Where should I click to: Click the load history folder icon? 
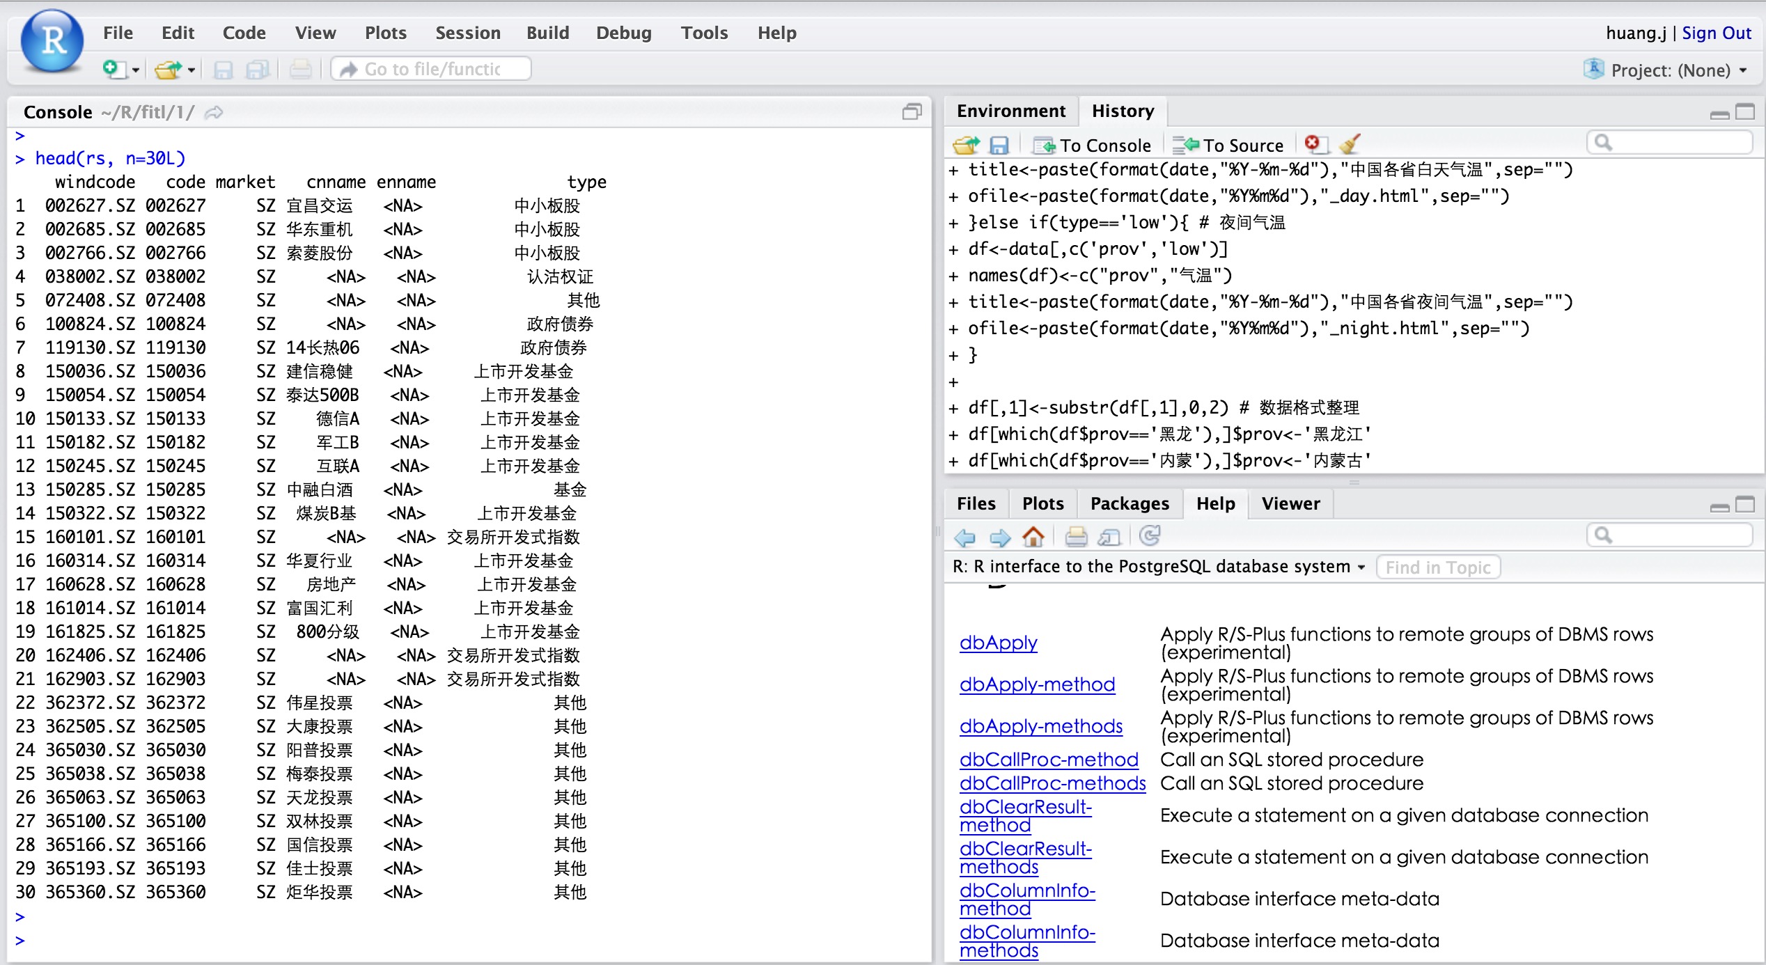(x=966, y=145)
